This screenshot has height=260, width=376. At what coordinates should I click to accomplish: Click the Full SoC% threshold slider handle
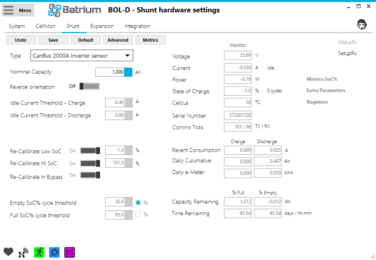pos(128,215)
